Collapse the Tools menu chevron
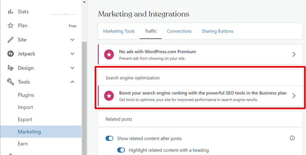Screen dimensions: 306x155 coord(72,82)
